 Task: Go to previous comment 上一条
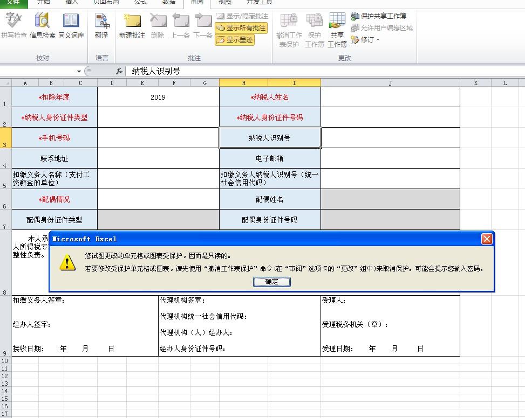coord(180,25)
